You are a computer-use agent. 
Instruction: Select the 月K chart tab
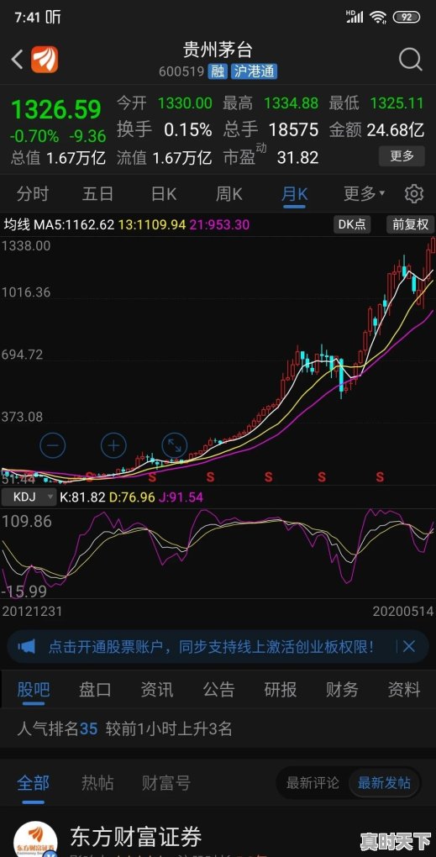295,193
